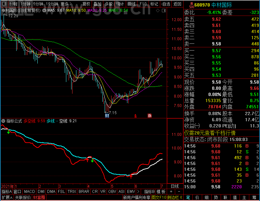Viewport: 260px width, 201px height.
Task: Open the chart title dropdown beside 中材国际(日线,前复权)
Action: tap(44, 11)
